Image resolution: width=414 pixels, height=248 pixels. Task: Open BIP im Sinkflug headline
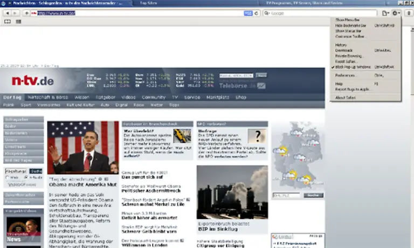coord(218,229)
